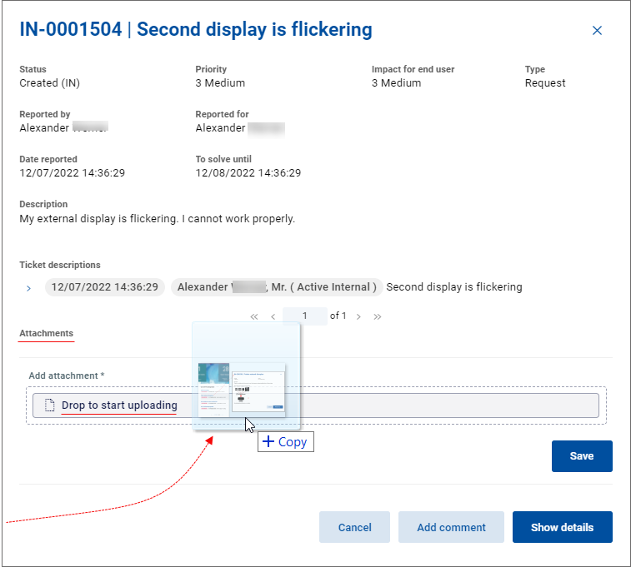
Task: Click the Alexander Active Internal user chip
Action: point(277,287)
